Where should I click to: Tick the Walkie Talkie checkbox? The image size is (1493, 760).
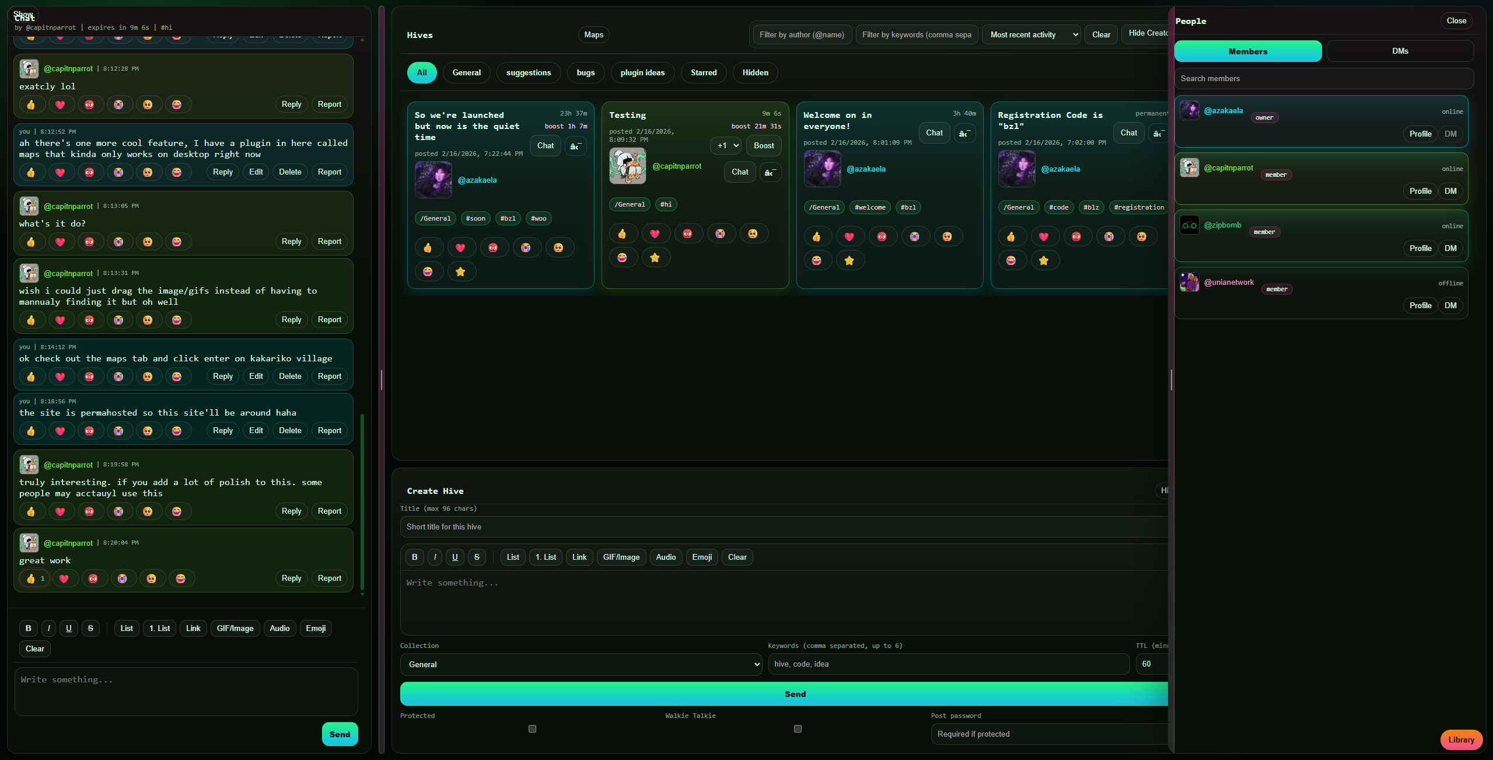[798, 729]
